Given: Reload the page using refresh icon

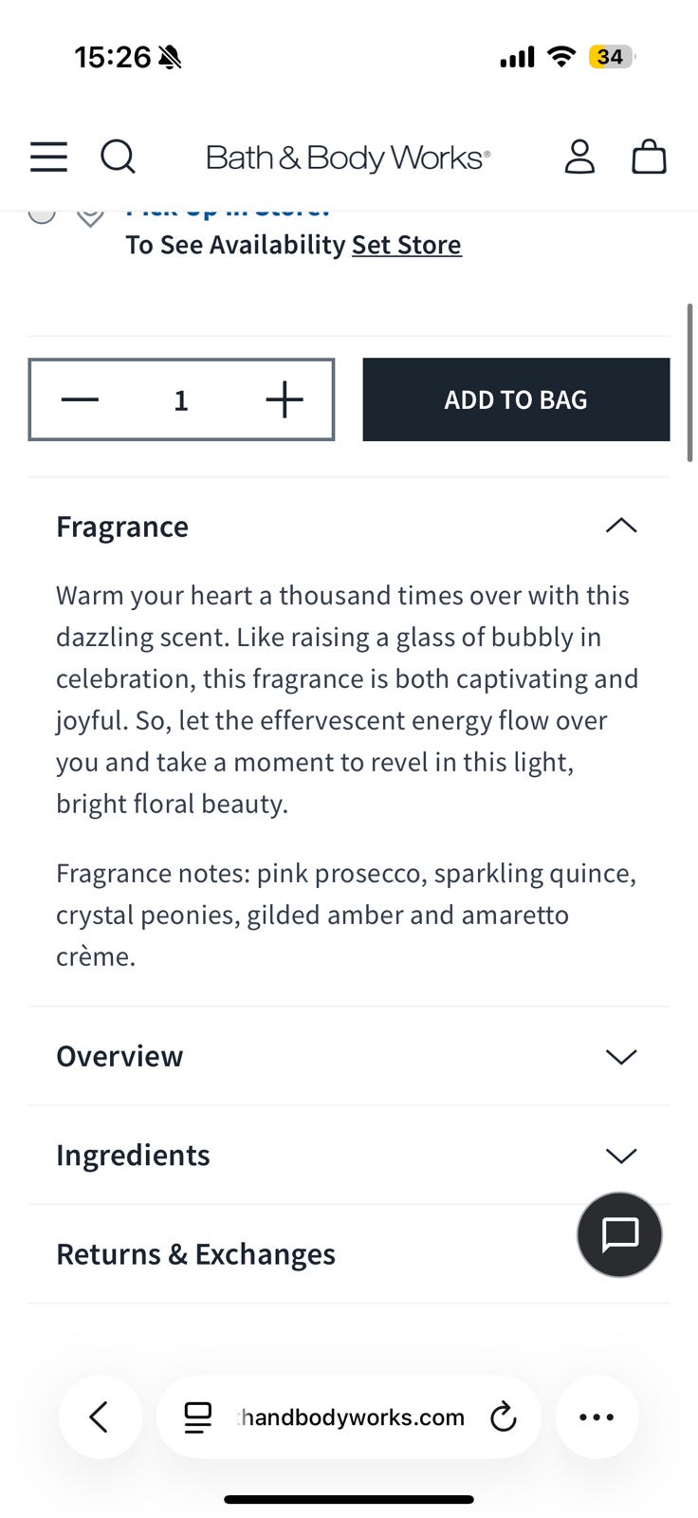Looking at the screenshot, I should (503, 1417).
